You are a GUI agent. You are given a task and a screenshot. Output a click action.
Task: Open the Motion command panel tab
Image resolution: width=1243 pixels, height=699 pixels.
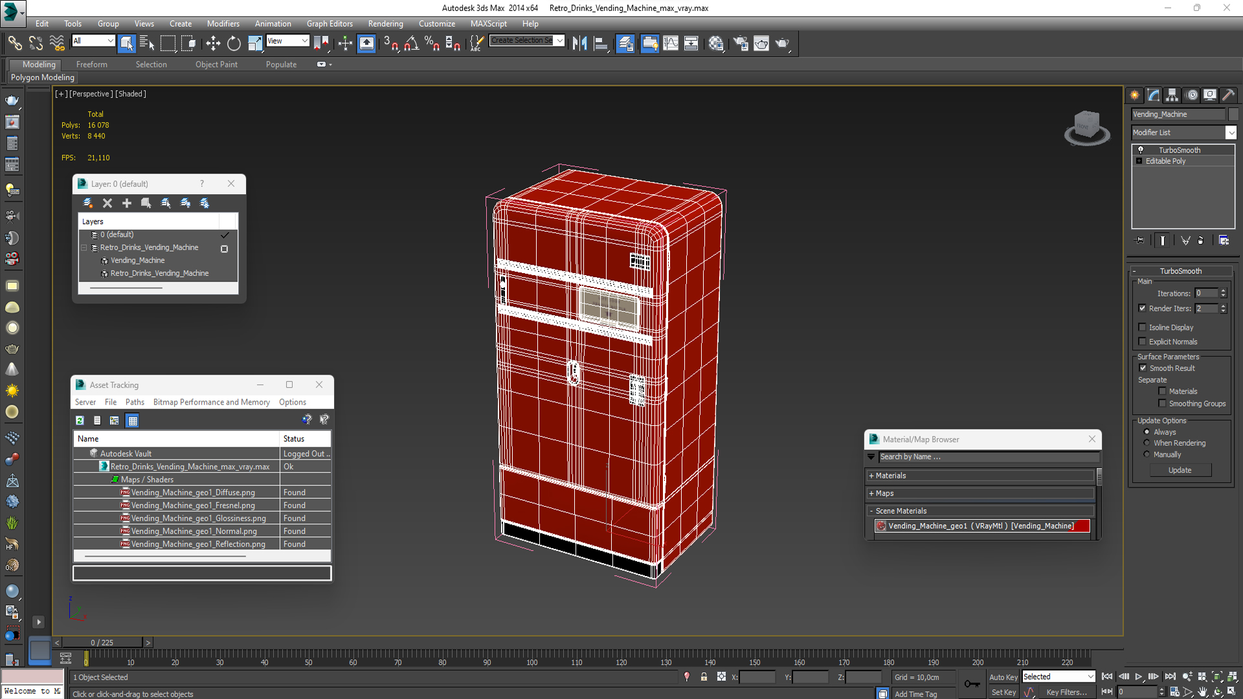pos(1192,95)
